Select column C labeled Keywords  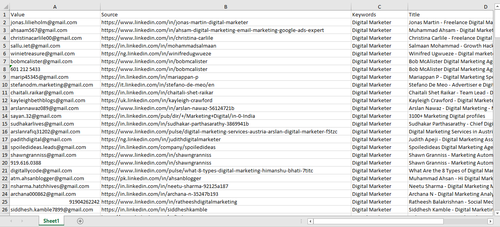(x=379, y=7)
